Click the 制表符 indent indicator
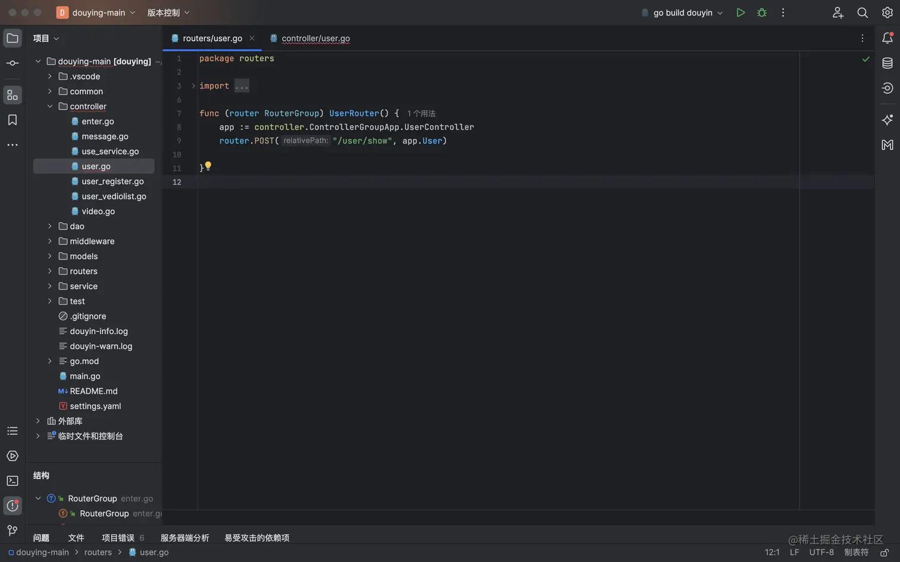The image size is (900, 562). pyautogui.click(x=856, y=552)
